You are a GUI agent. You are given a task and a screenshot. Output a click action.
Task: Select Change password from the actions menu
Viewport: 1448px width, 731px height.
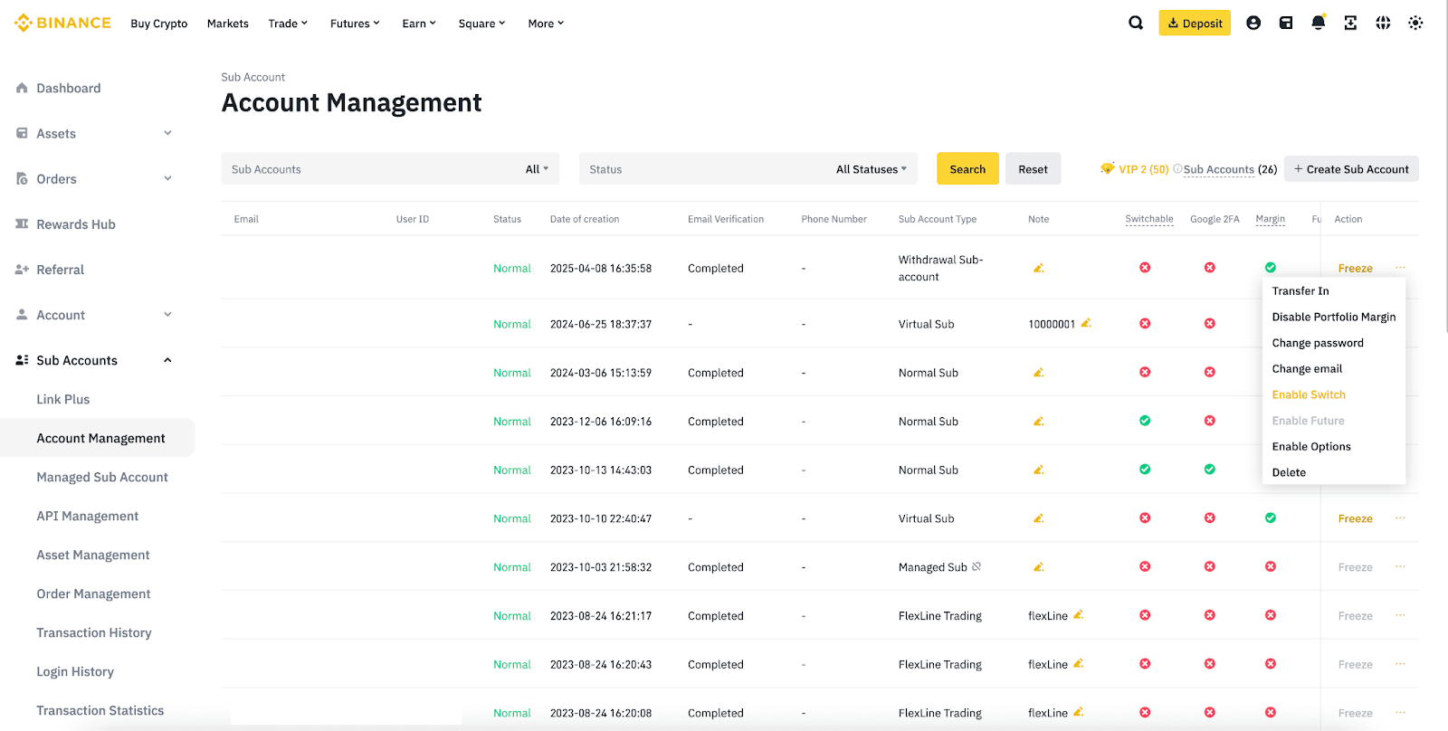pos(1318,343)
